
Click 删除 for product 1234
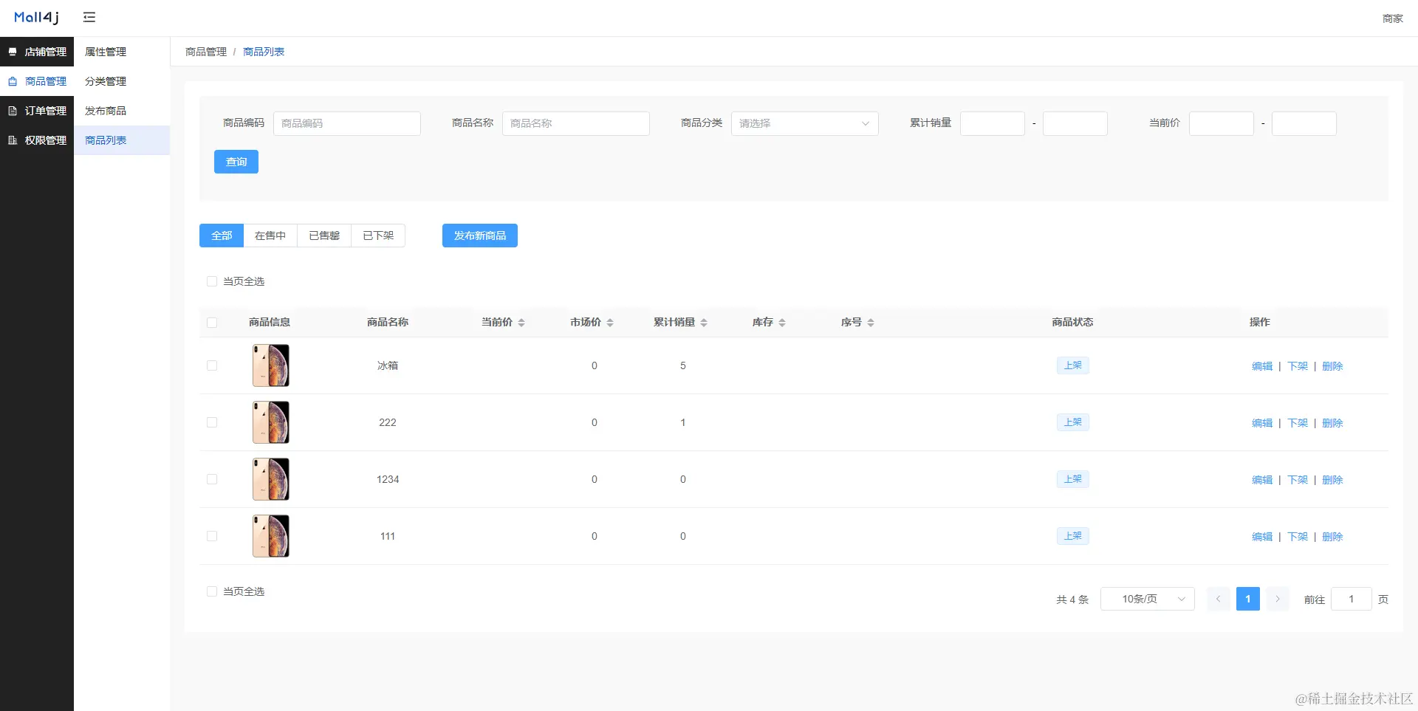1332,480
